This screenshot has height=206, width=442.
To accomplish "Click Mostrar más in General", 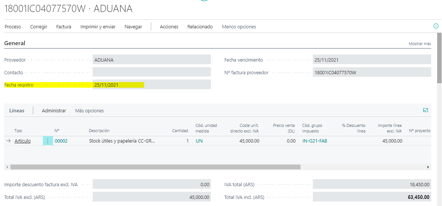I will (x=420, y=44).
